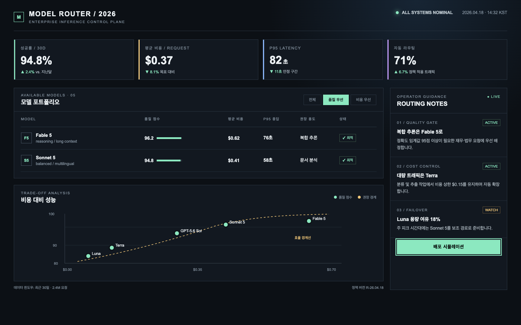Click the green M logo icon
521x325 pixels.
pos(19,17)
